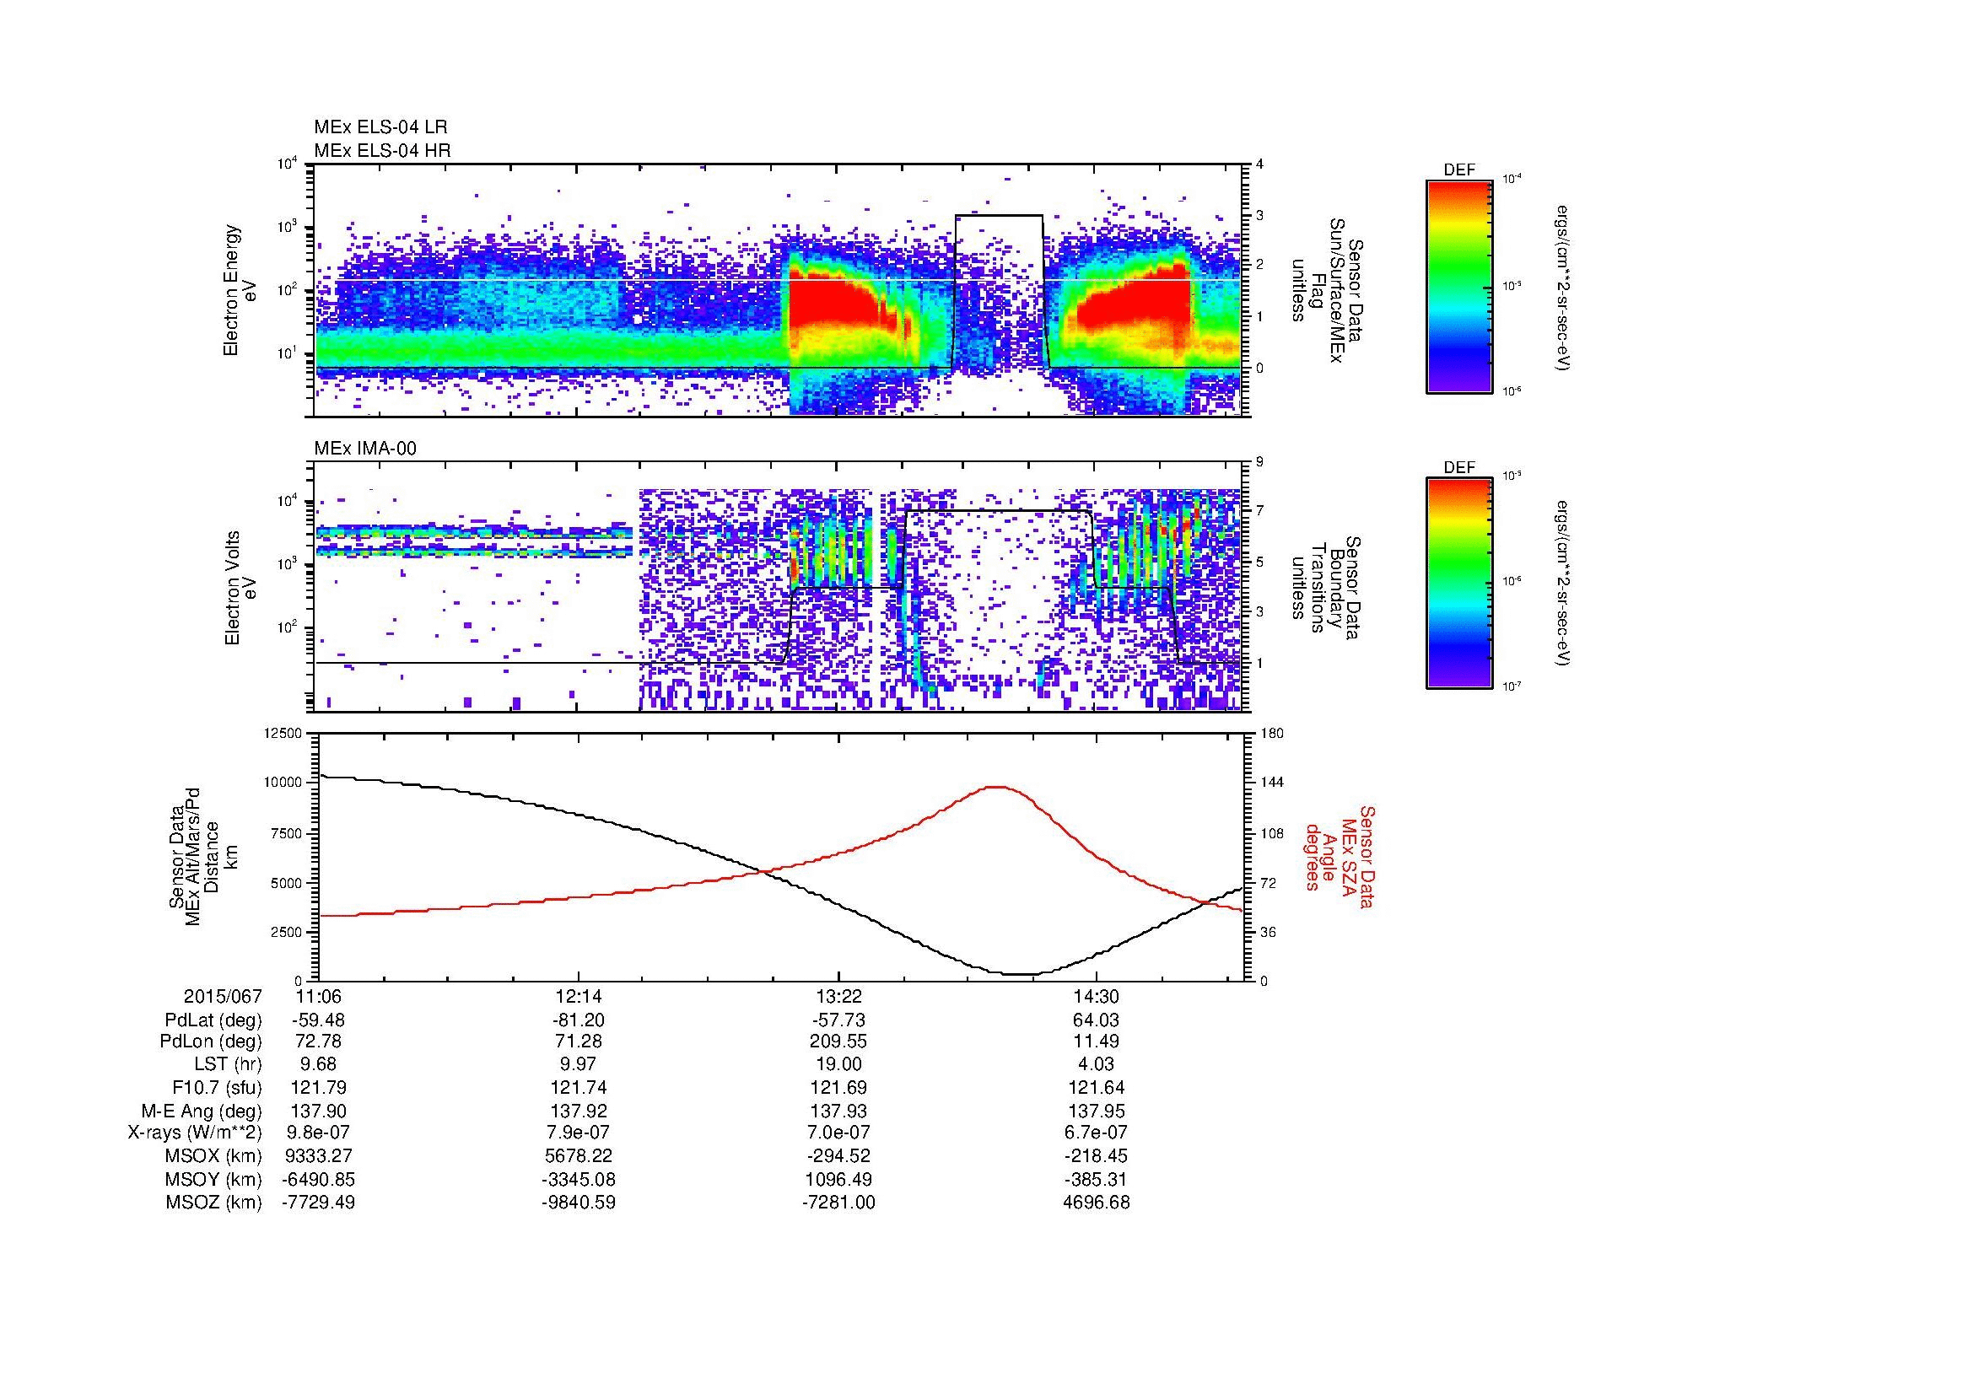
Task: Click the MSOZ value '4696.68'
Action: click(1097, 1203)
